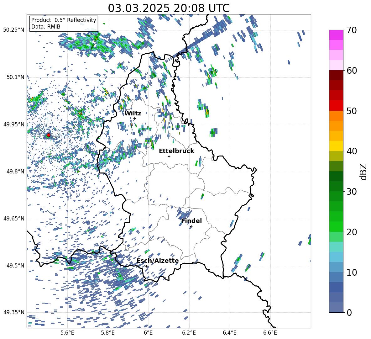The width and height of the screenshot is (371, 339).
Task: Click the Ettelbruck city label
Action: click(176, 151)
